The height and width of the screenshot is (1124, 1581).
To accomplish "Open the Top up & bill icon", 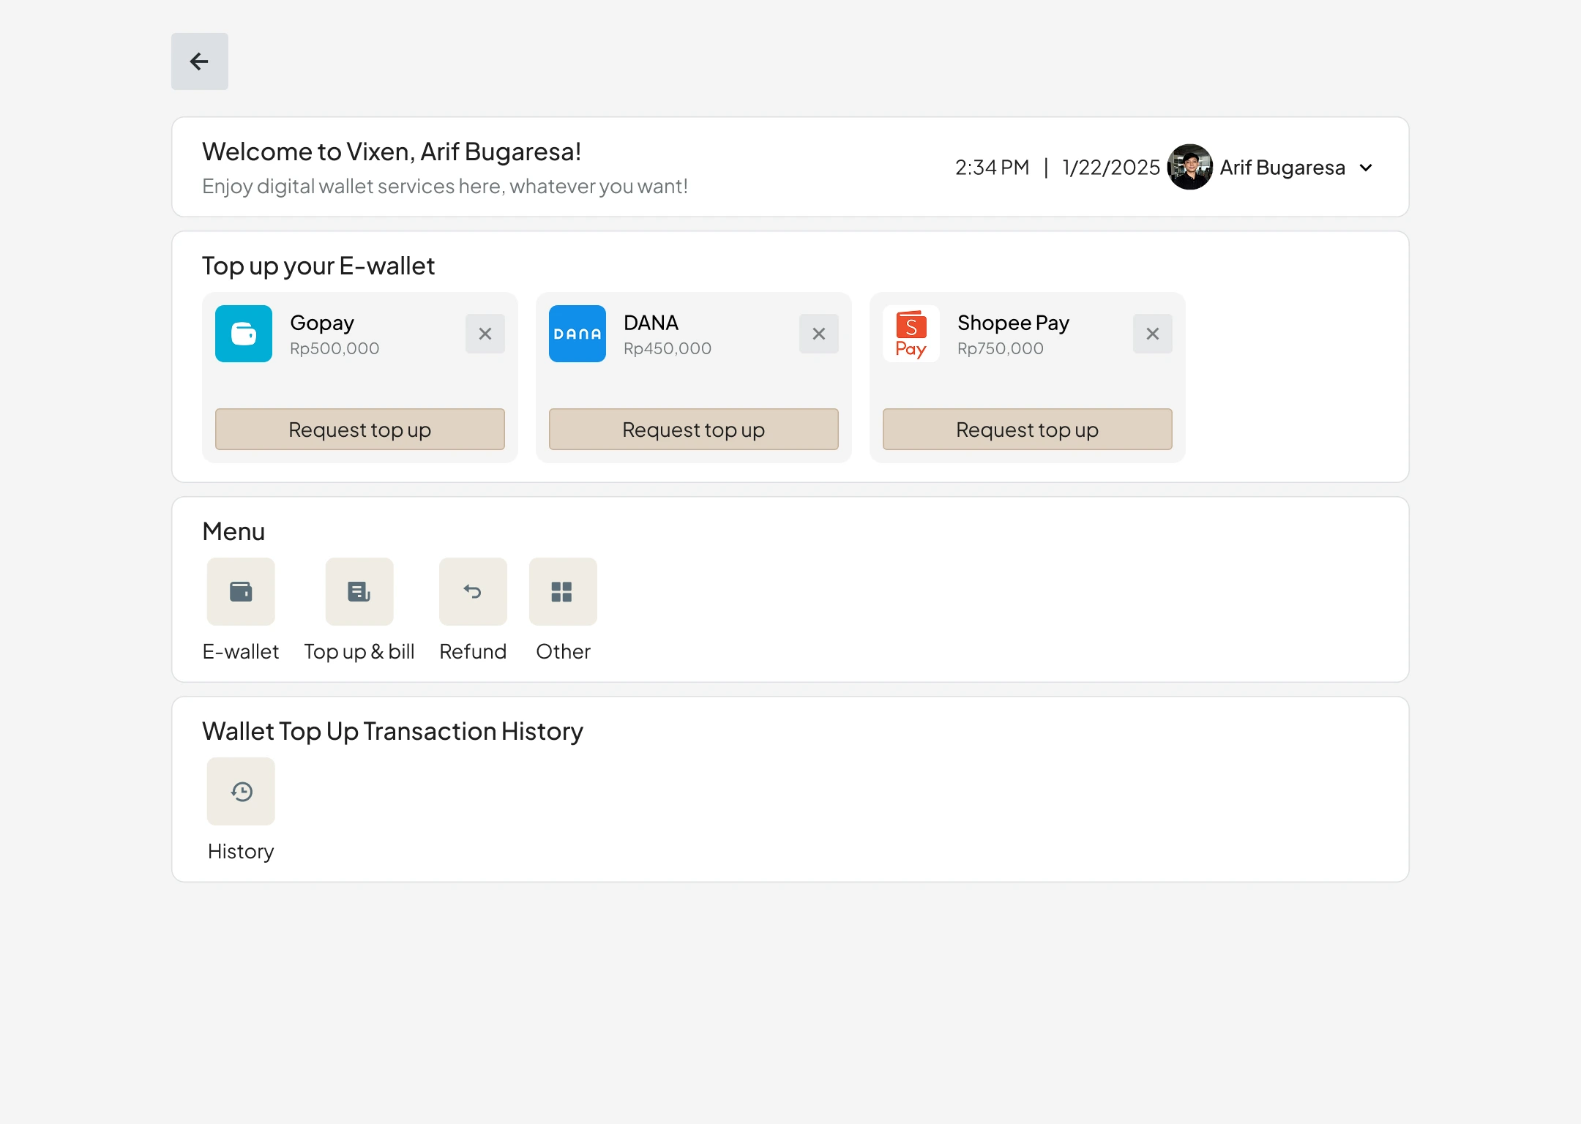I will point(359,591).
